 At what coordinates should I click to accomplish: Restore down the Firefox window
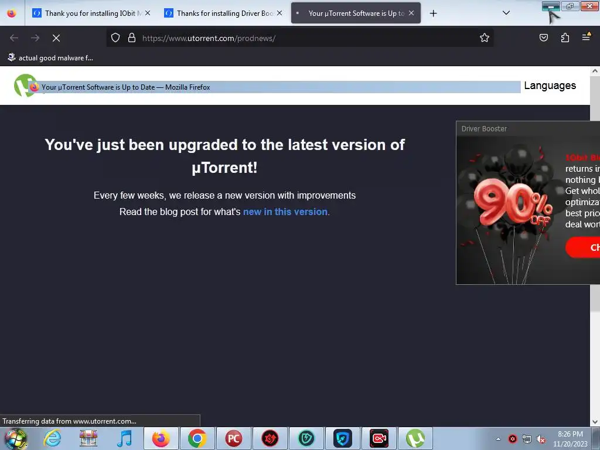(x=570, y=6)
